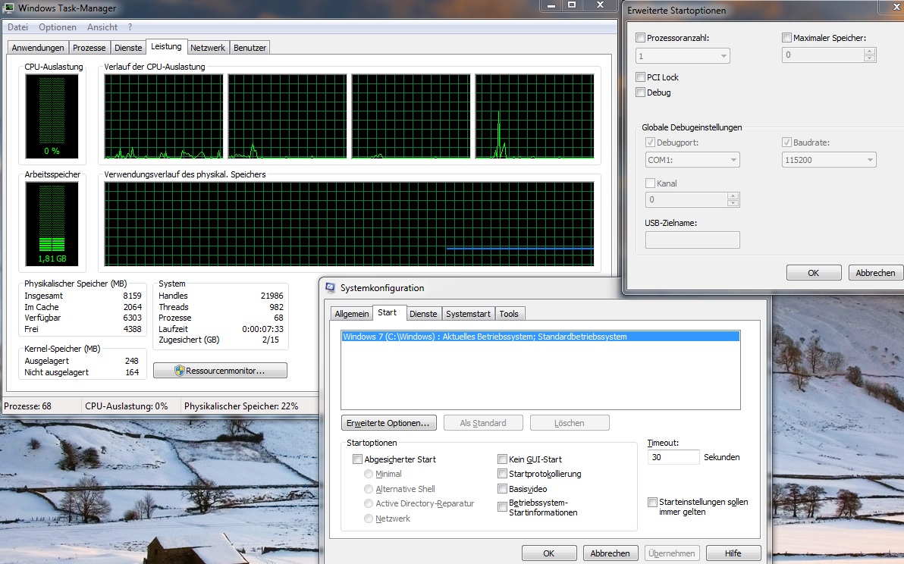Click the Verwendungsverlauf memory history graph
Image resolution: width=904 pixels, height=564 pixels.
point(350,224)
